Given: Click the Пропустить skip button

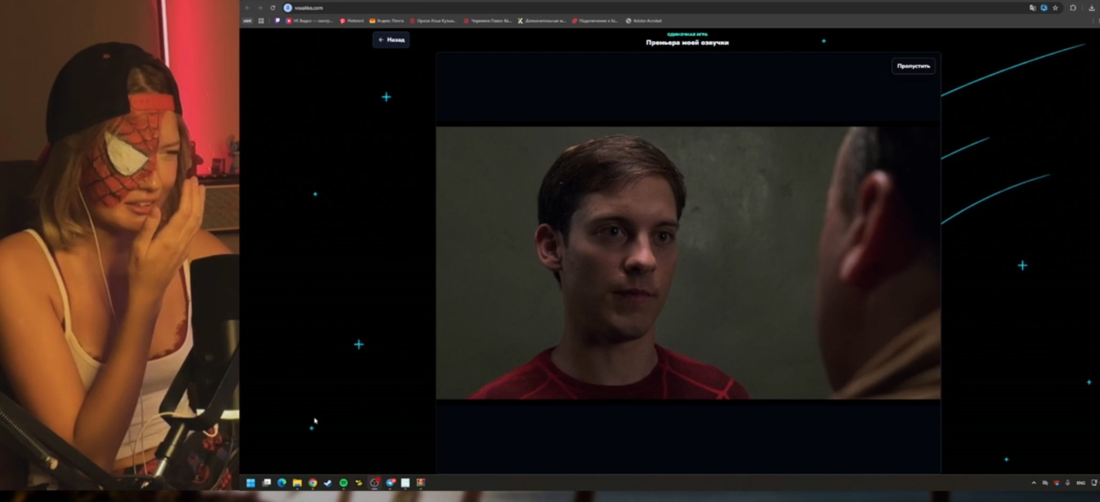Looking at the screenshot, I should [x=913, y=66].
